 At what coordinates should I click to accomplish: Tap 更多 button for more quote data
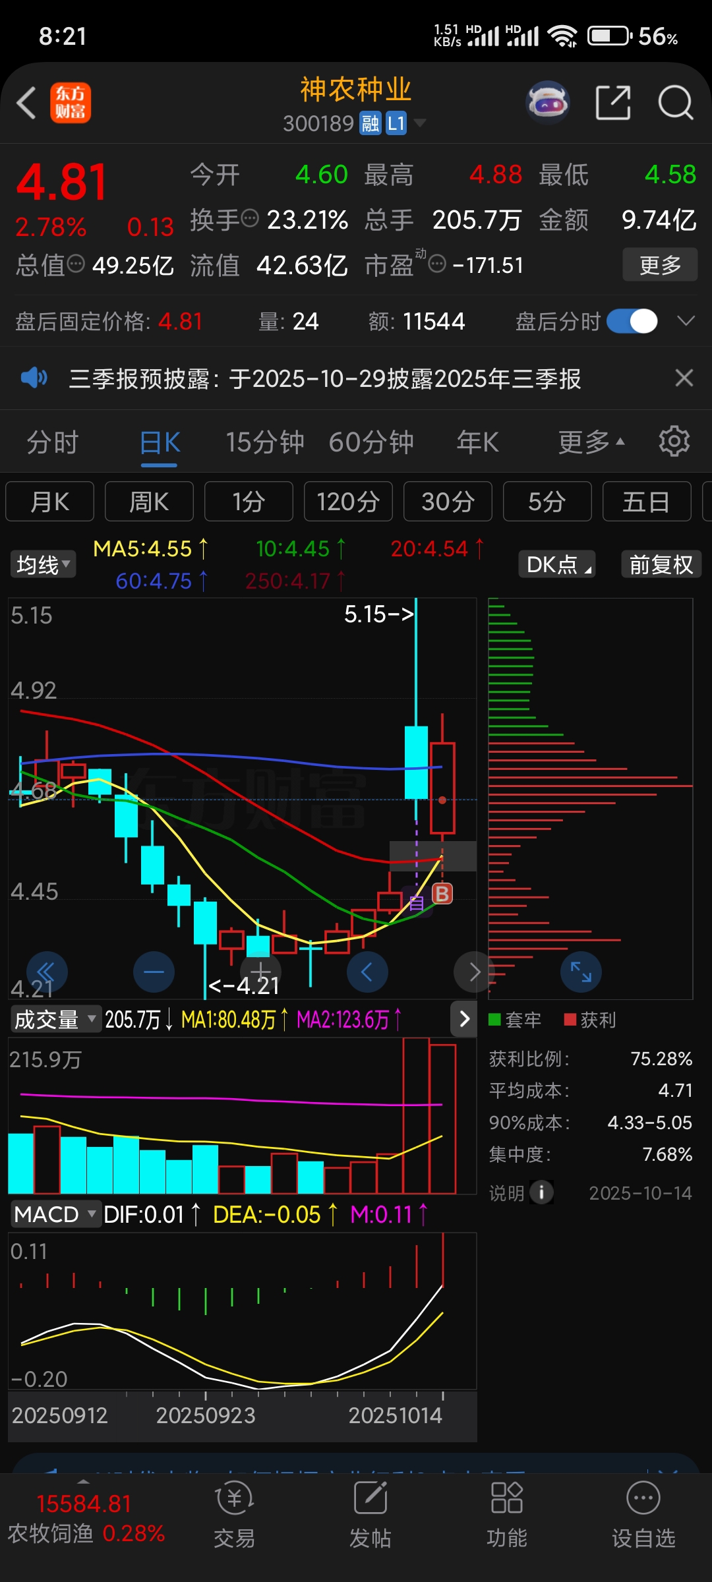point(660,264)
